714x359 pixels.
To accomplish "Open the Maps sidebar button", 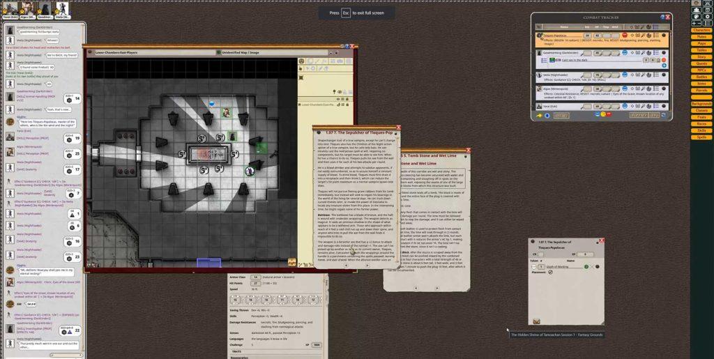I will [701, 44].
